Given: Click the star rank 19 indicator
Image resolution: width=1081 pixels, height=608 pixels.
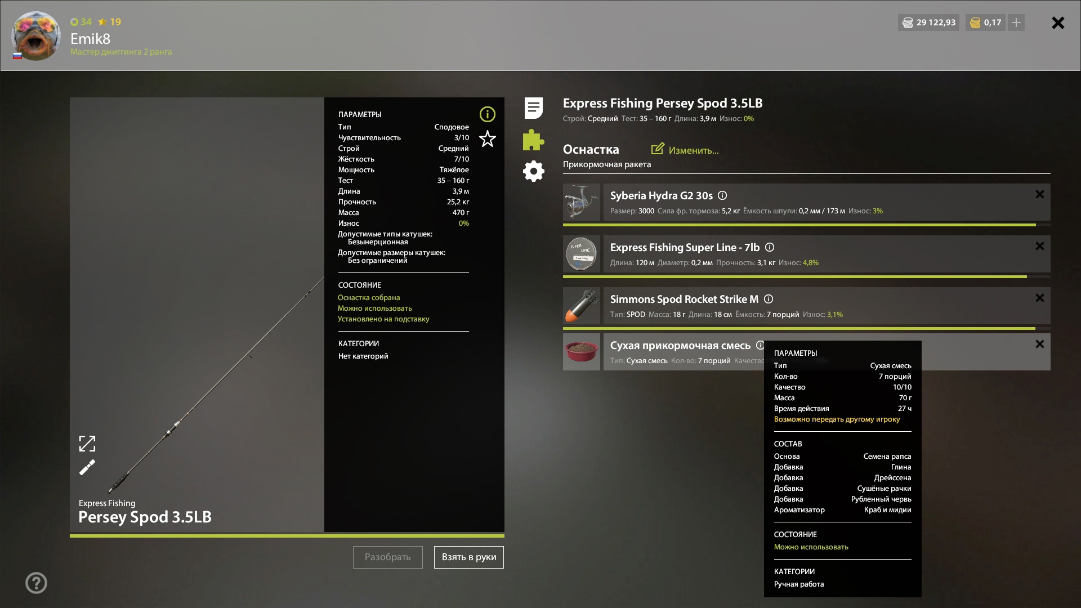Looking at the screenshot, I should click(109, 22).
